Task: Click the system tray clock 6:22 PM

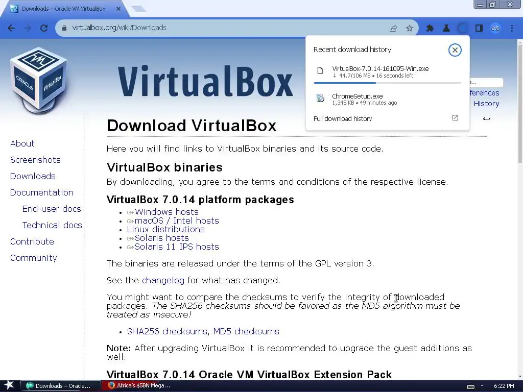Action: pyautogui.click(x=504, y=386)
